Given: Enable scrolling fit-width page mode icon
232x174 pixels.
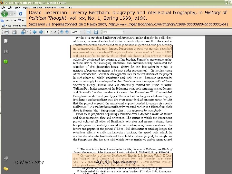Looking at the screenshot, I should [89, 32].
